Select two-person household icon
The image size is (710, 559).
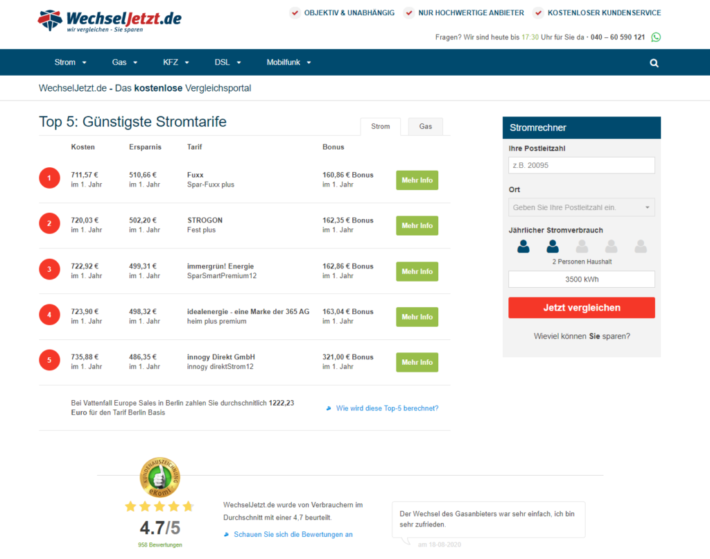coord(553,246)
